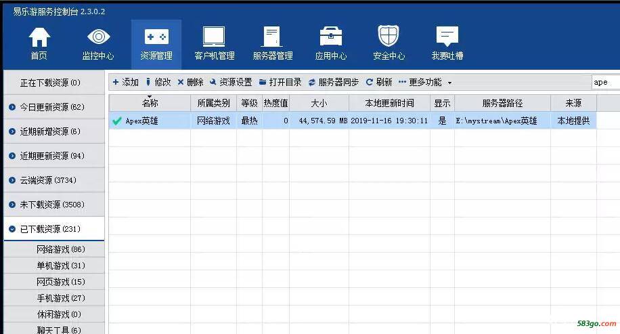Open 资源设置 resource settings
The height and width of the screenshot is (334, 620).
[x=231, y=82]
